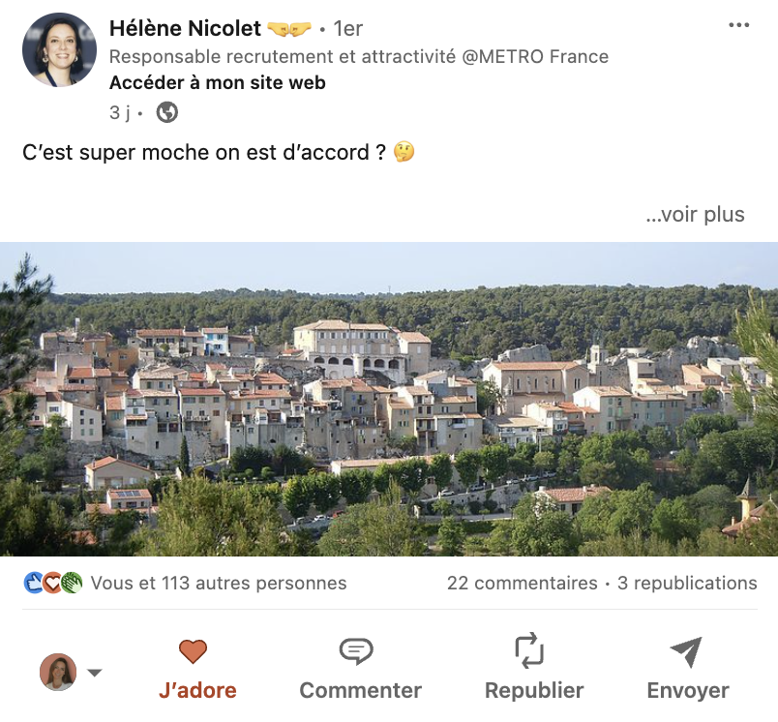Screen dimensions: 778x722
Task: Expand the post text with voir plus
Action: click(x=695, y=214)
